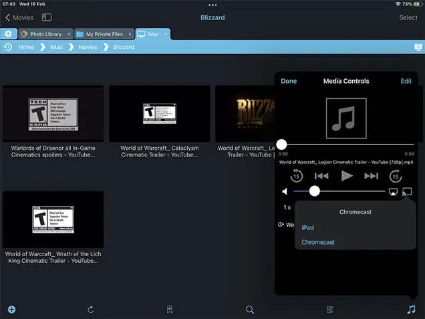Skip to next track
Screen dimensions: 425x319
click(371, 176)
